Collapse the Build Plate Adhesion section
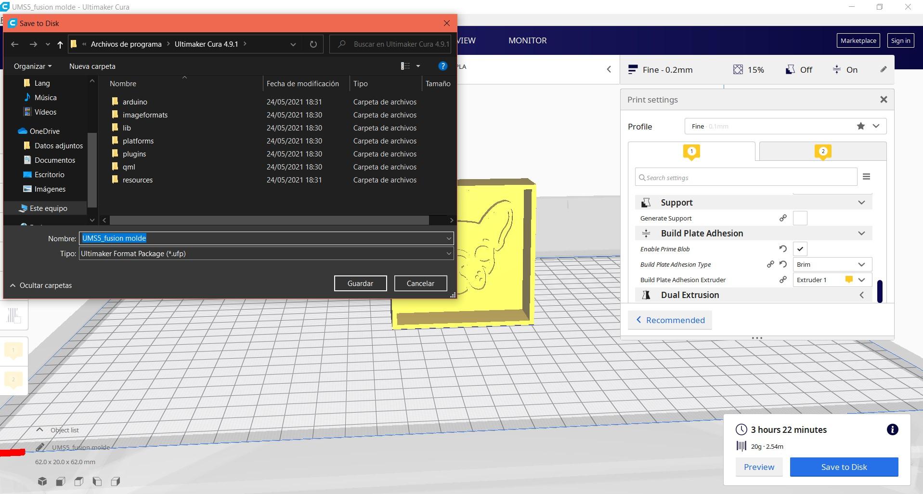Screen dimensions: 923x494 (861, 234)
